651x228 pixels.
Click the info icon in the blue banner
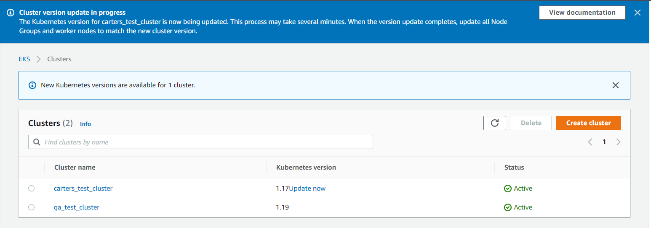(x=11, y=13)
